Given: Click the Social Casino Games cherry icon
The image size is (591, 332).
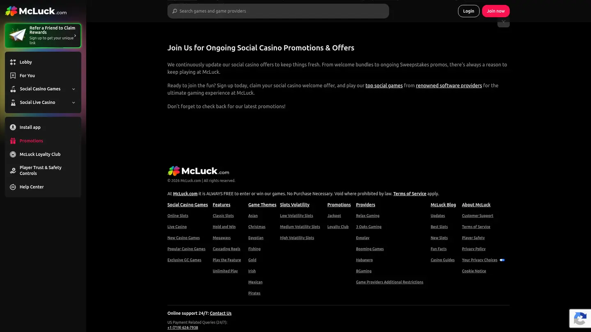Looking at the screenshot, I should click(x=13, y=89).
